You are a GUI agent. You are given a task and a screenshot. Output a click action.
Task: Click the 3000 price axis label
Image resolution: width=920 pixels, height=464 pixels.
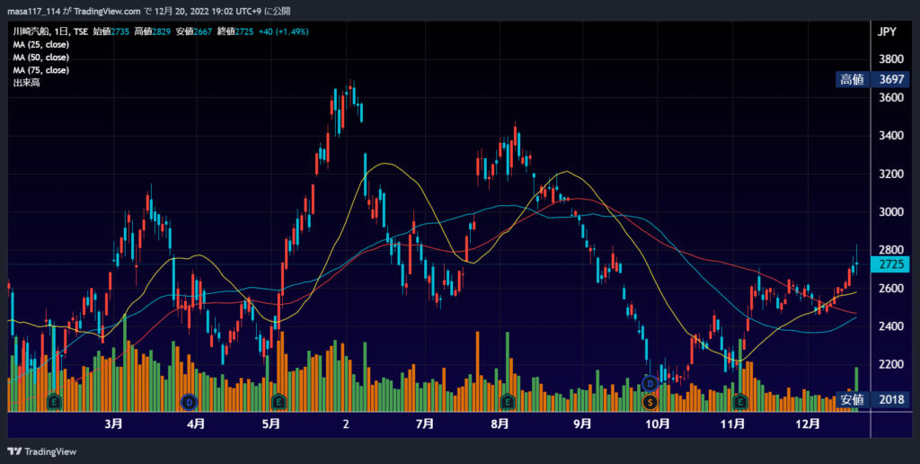click(x=891, y=212)
